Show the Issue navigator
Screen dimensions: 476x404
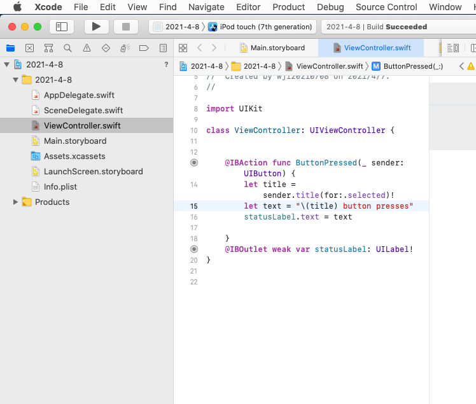[x=87, y=48]
